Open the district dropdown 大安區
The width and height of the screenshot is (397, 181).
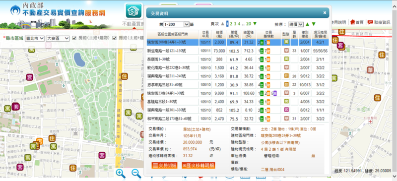tap(58, 38)
